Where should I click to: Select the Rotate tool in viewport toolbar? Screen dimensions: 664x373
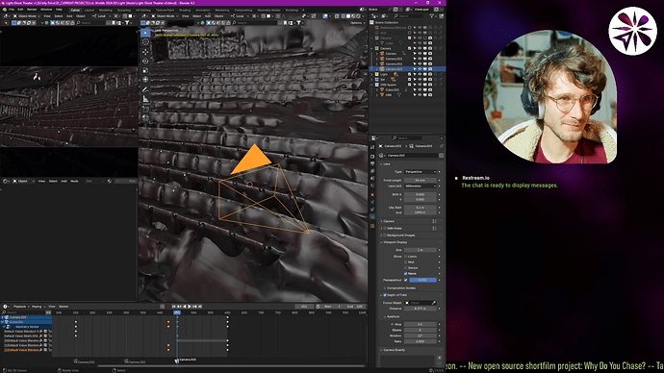click(145, 61)
